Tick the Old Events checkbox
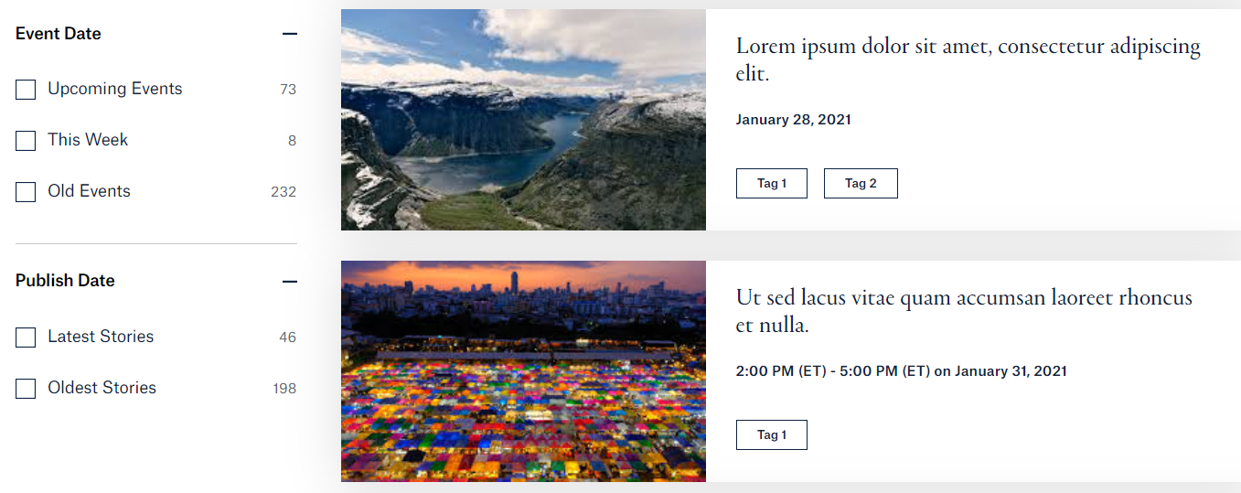 tap(26, 192)
